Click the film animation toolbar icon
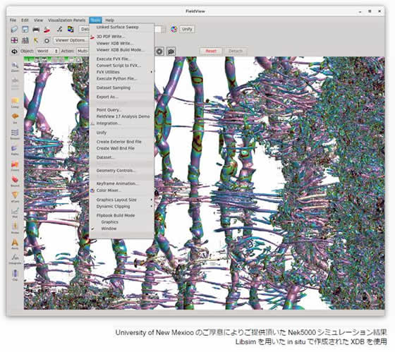This screenshot has width=395, height=352. coord(25,40)
